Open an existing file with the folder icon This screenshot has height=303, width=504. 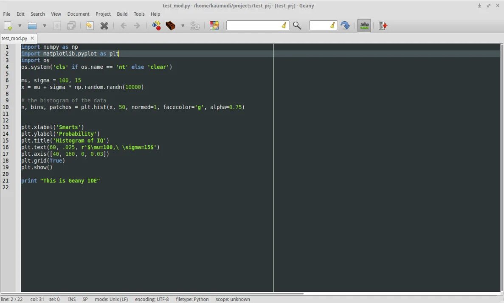point(32,26)
